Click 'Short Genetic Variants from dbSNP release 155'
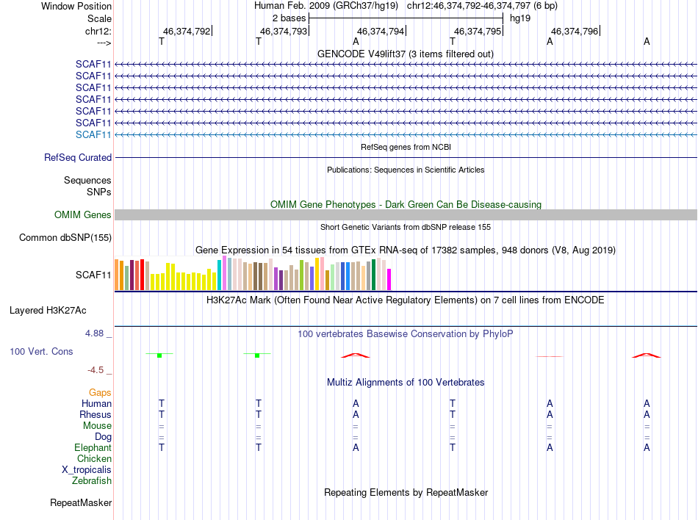 click(406, 227)
